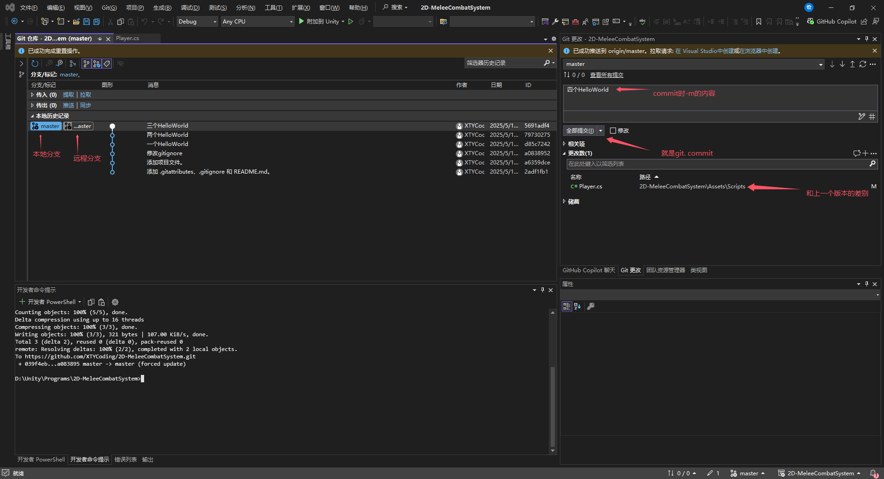Click the 提取 link under 传入

tap(68, 95)
